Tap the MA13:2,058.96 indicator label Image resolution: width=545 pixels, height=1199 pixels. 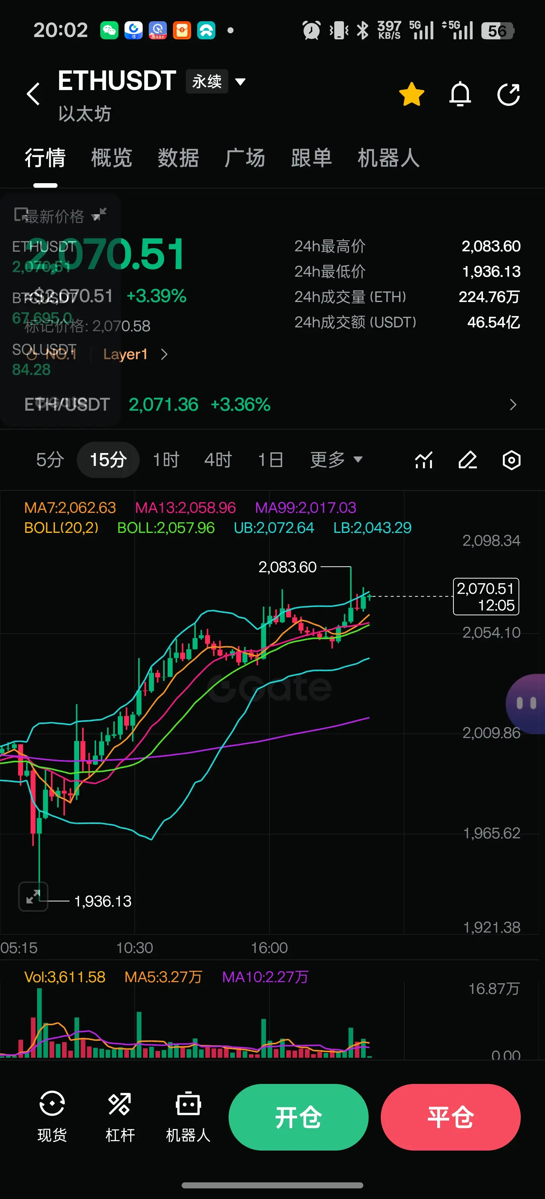[x=185, y=507]
